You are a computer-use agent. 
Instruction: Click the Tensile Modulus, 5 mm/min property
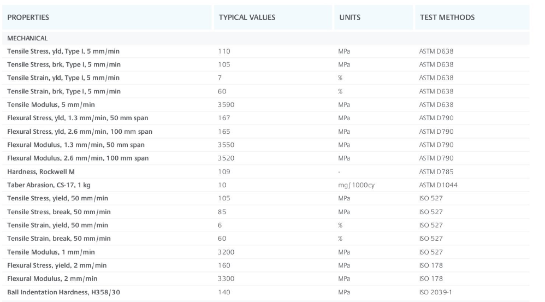(51, 105)
